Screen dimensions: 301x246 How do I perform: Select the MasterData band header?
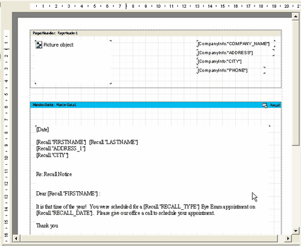(156, 105)
